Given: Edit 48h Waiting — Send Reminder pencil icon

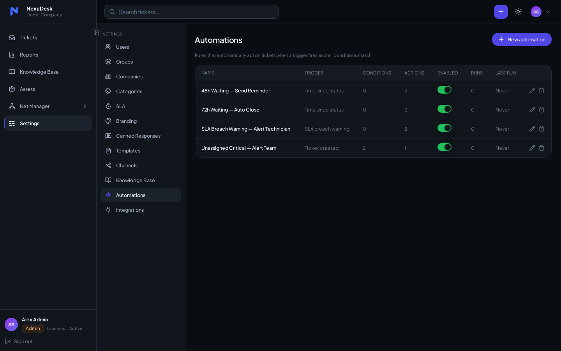Looking at the screenshot, I should 532,90.
